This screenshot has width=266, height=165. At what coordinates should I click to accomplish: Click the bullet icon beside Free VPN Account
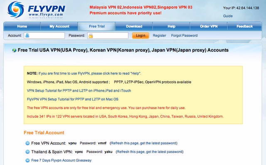pyautogui.click(x=27, y=143)
